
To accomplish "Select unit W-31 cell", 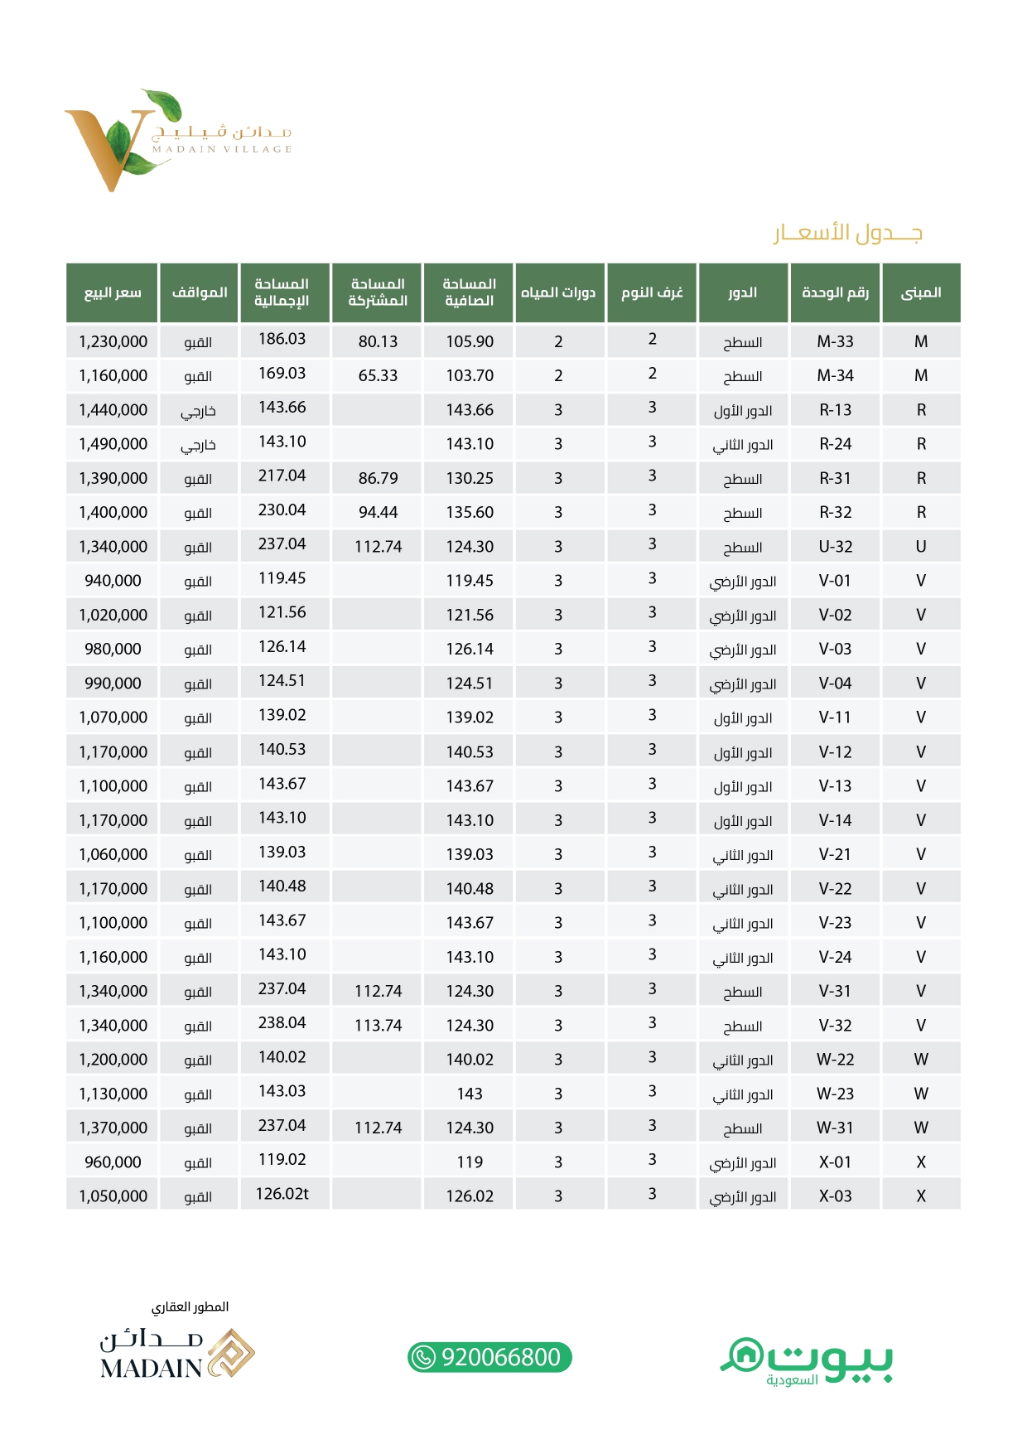I will tap(835, 1128).
